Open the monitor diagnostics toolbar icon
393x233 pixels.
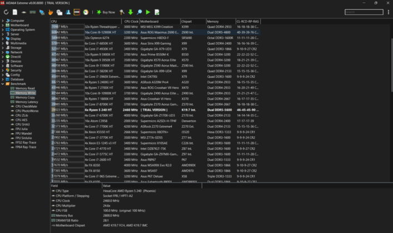(42, 12)
